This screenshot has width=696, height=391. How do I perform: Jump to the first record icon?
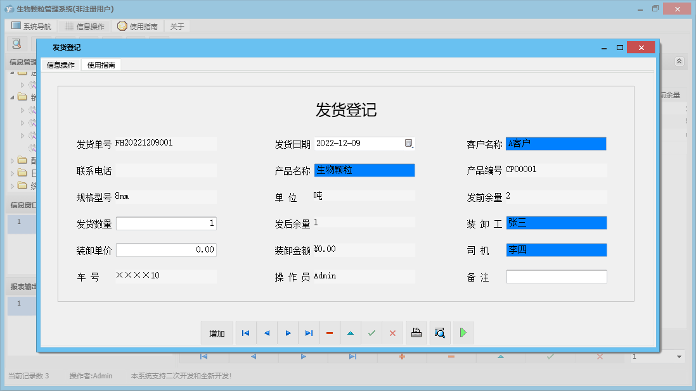(x=245, y=333)
